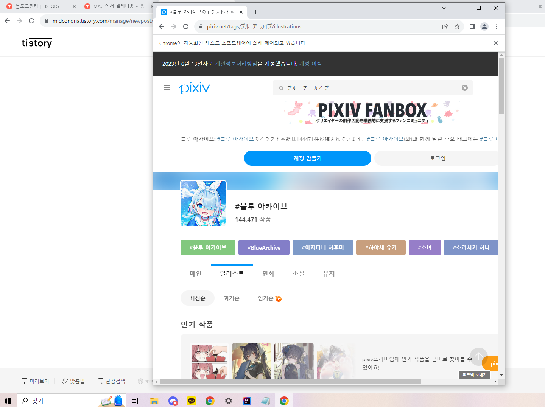
Task: Select the #소녀 tag
Action: click(x=425, y=247)
